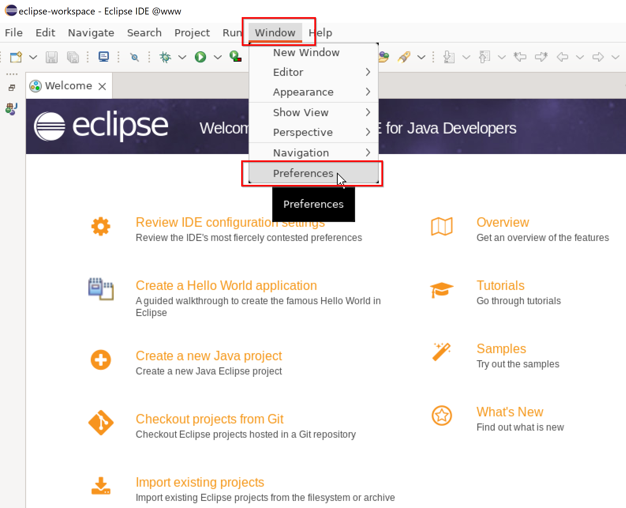Open Review IDE configuration settings link

coord(230,222)
